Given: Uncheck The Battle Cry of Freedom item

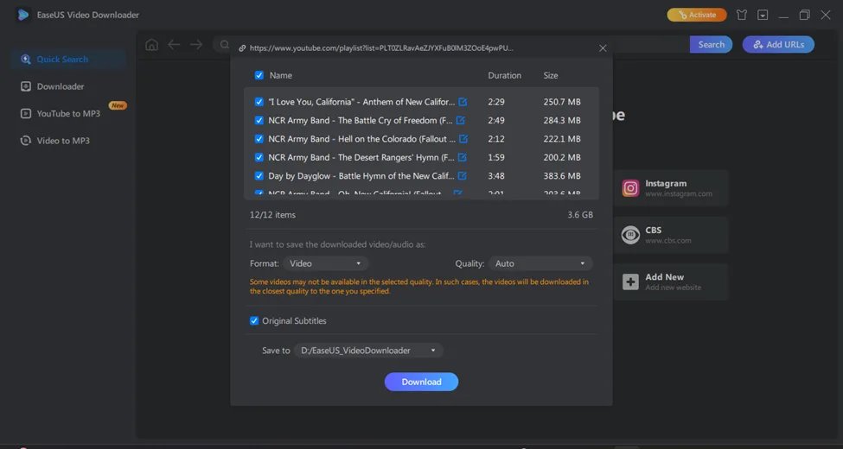Looking at the screenshot, I should point(259,120).
